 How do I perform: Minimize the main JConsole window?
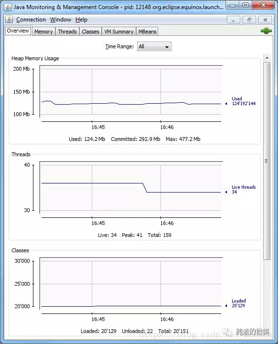tap(233, 5)
